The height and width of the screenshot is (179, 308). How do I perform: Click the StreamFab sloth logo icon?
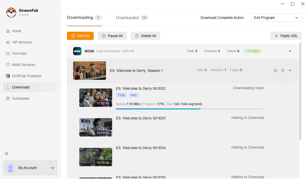11,13
